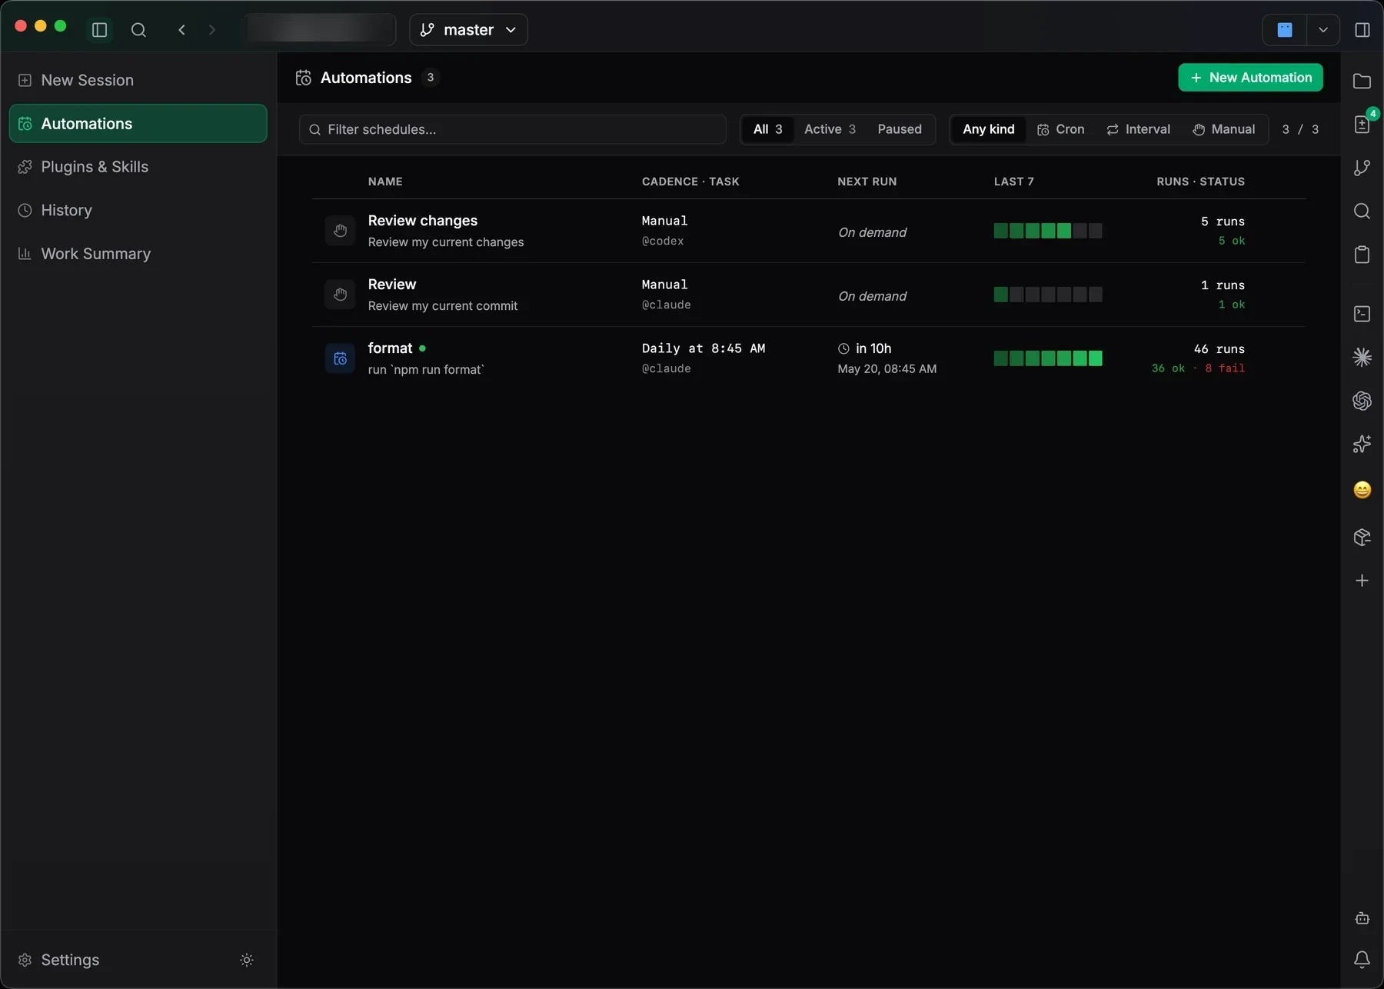Open the Review automation named 'Review my current commit'
The width and height of the screenshot is (1384, 989).
[808, 295]
